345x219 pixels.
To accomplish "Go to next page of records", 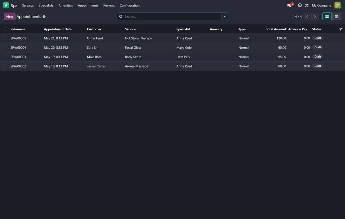I will pyautogui.click(x=315, y=17).
